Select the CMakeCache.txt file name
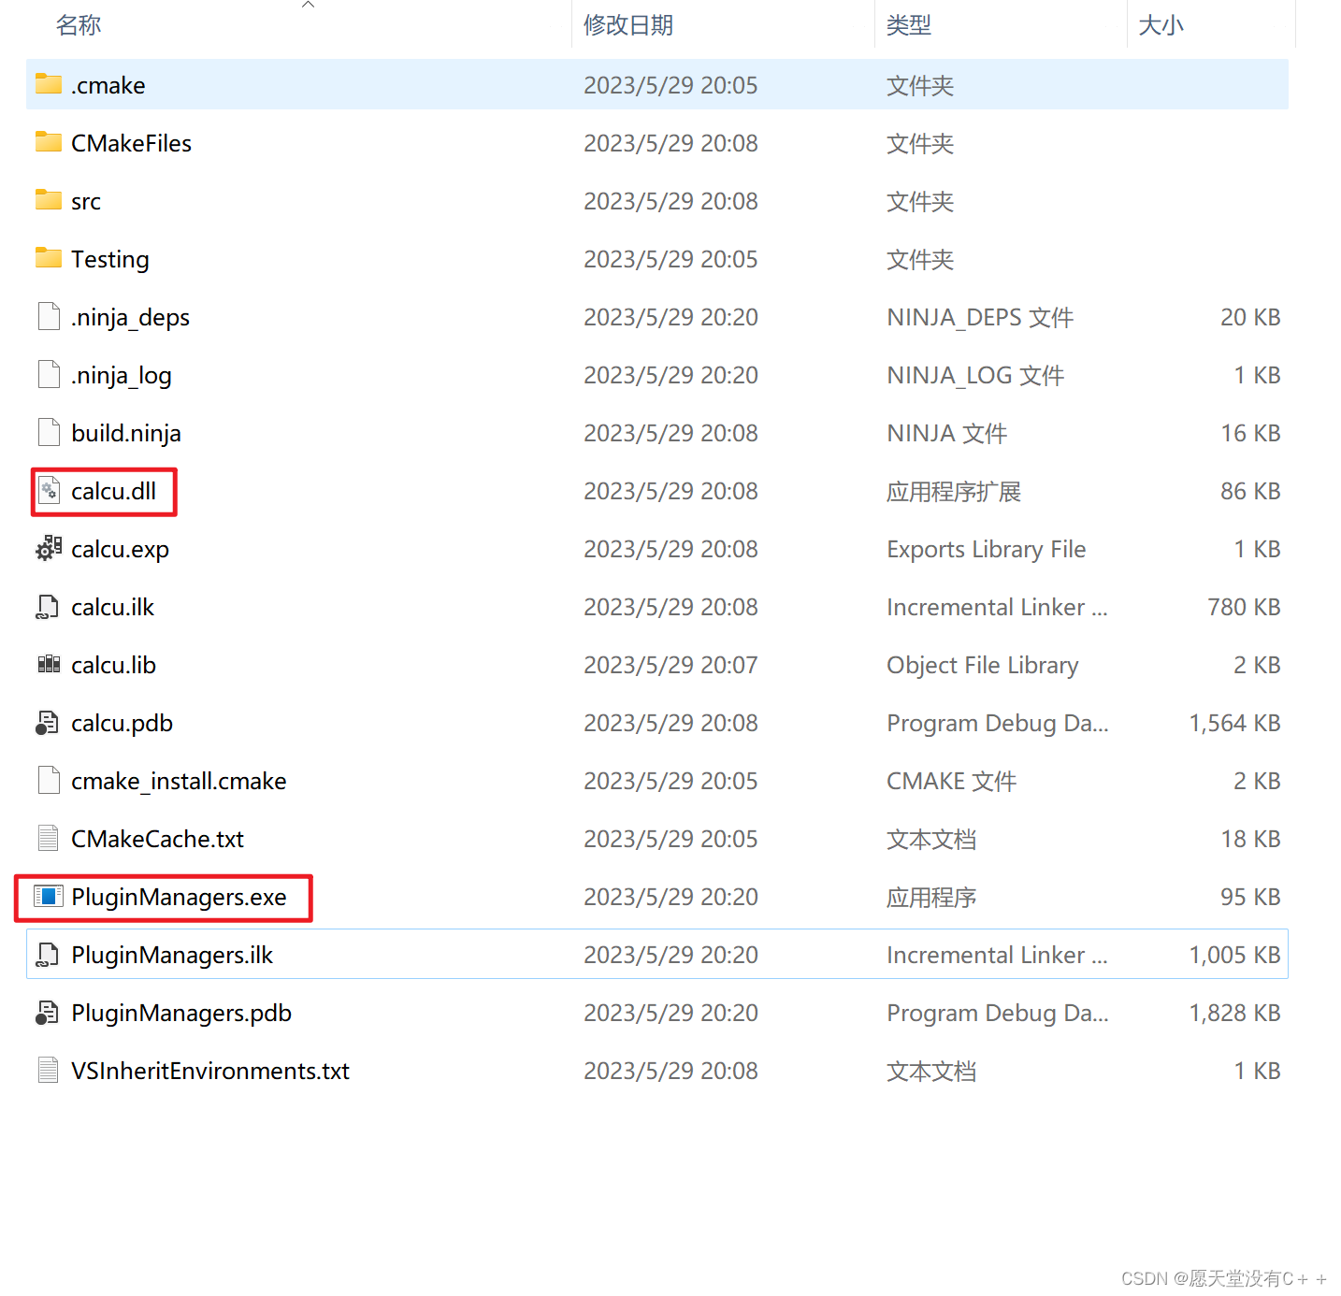Image resolution: width=1341 pixels, height=1296 pixels. click(x=158, y=839)
